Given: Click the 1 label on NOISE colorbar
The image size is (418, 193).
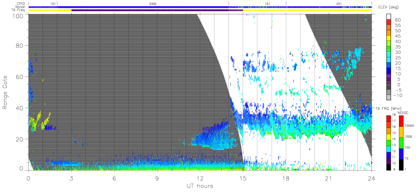Looking at the screenshot, I should tap(405, 169).
